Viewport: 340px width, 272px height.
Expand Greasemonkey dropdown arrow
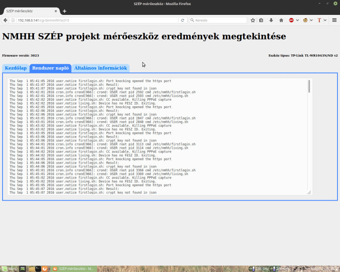pos(311,20)
